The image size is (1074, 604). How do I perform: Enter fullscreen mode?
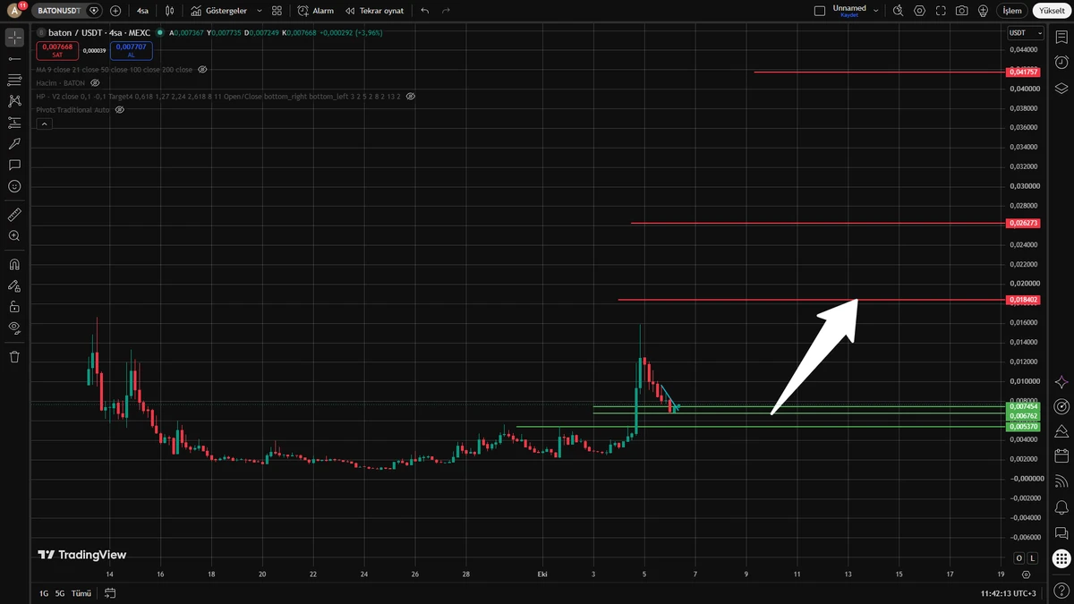941,11
